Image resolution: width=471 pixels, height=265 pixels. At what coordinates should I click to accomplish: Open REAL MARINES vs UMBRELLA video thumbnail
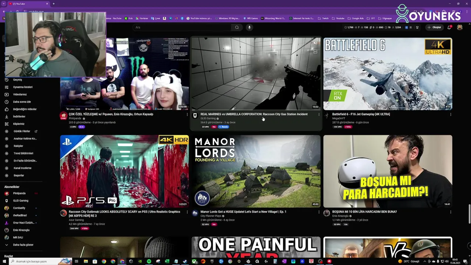(256, 74)
